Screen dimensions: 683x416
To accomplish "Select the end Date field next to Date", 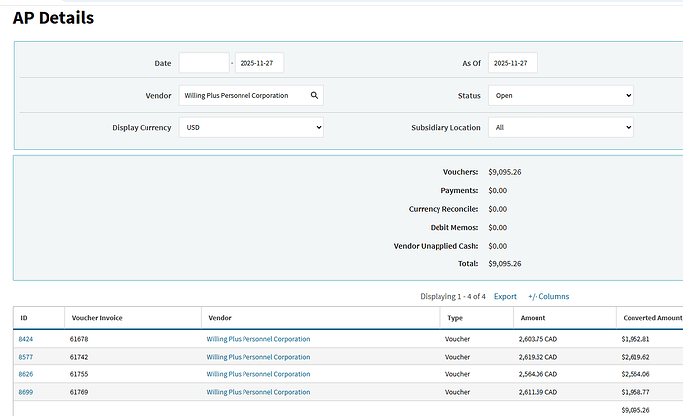I will click(260, 63).
